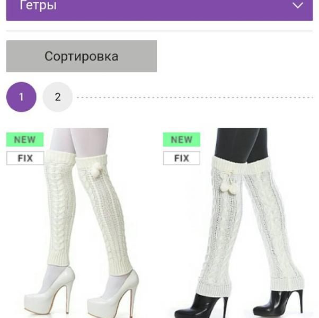
Task: Click the black ankle boots image
Action: [x=239, y=304]
